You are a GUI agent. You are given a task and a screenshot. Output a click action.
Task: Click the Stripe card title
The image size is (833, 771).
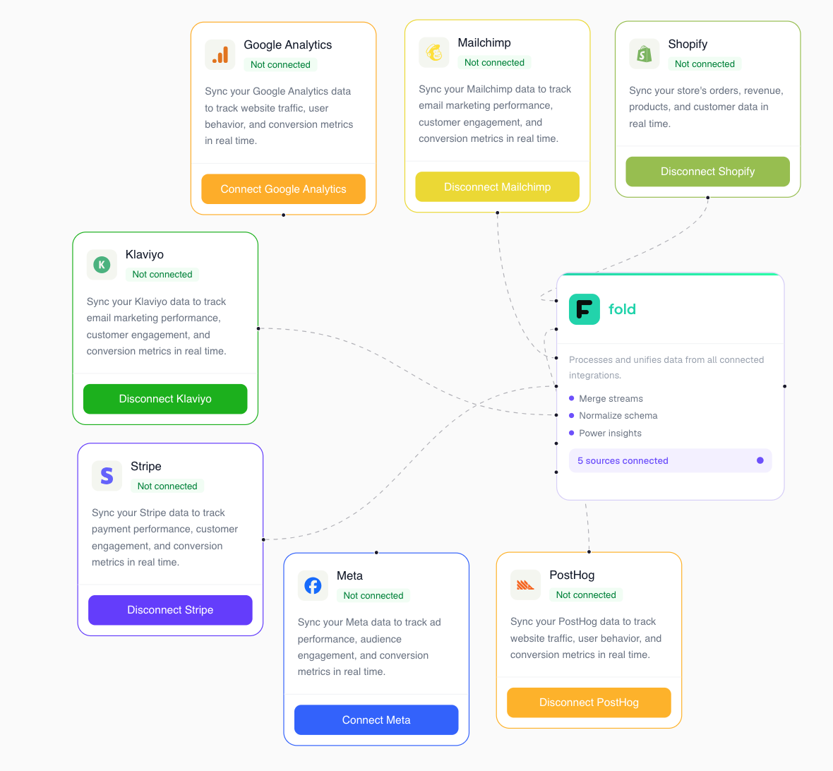[146, 466]
